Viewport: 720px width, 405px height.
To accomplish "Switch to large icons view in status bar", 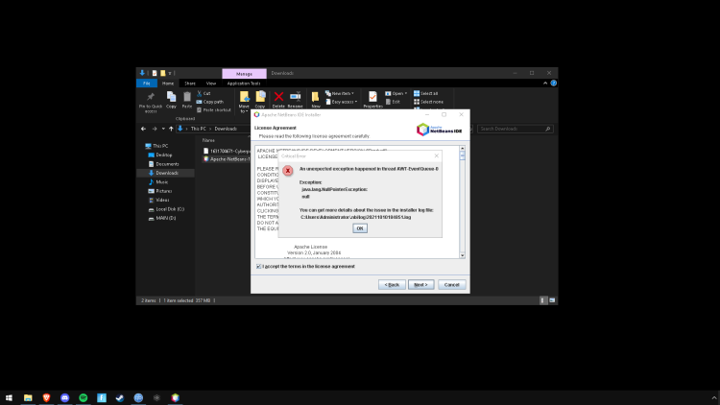I will click(x=552, y=300).
